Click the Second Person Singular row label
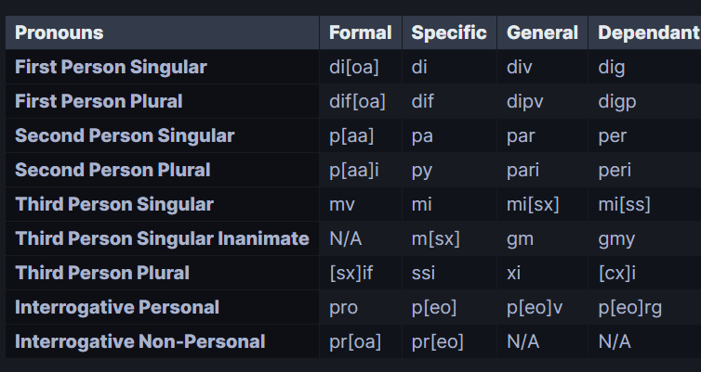 pos(125,135)
